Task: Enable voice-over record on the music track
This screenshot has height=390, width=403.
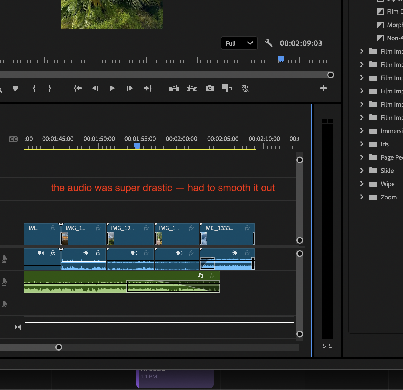Action: coord(4,282)
